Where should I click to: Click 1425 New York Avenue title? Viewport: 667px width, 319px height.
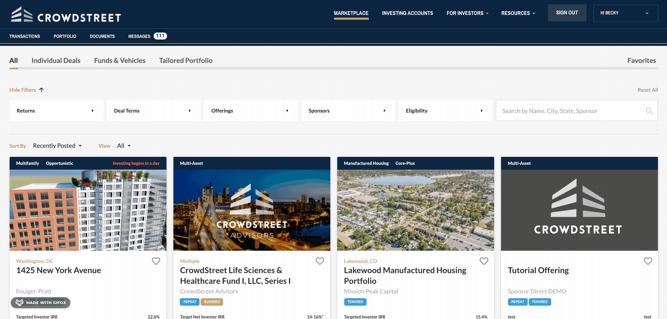[x=58, y=270]
